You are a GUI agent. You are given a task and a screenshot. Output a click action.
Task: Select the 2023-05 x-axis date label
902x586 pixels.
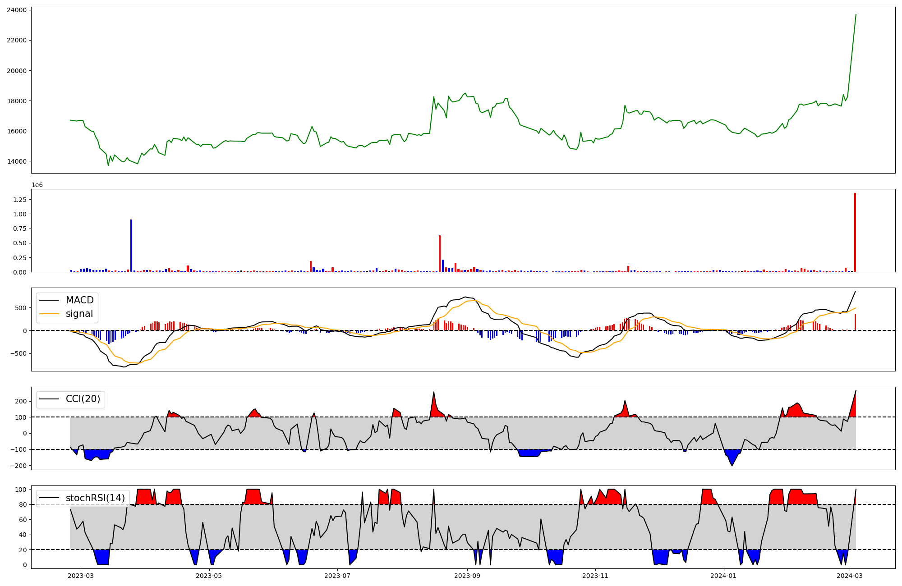click(x=209, y=576)
